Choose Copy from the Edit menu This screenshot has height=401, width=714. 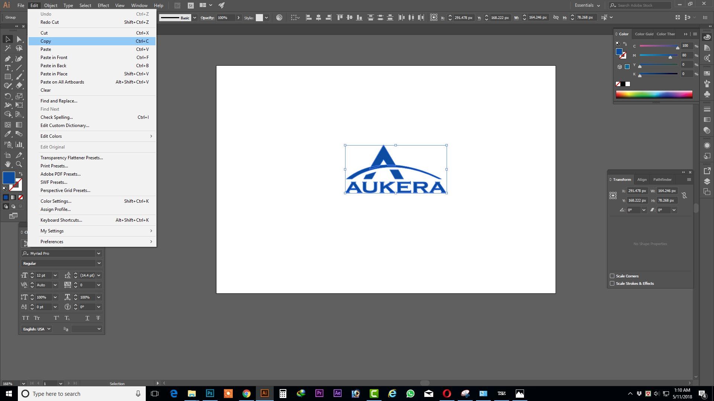(92, 41)
